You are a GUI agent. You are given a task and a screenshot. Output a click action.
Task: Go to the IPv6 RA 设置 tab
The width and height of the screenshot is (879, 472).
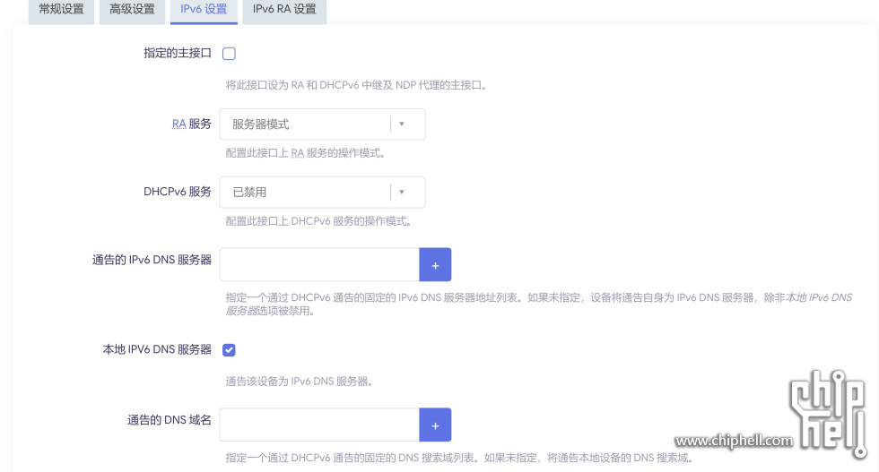pos(284,10)
